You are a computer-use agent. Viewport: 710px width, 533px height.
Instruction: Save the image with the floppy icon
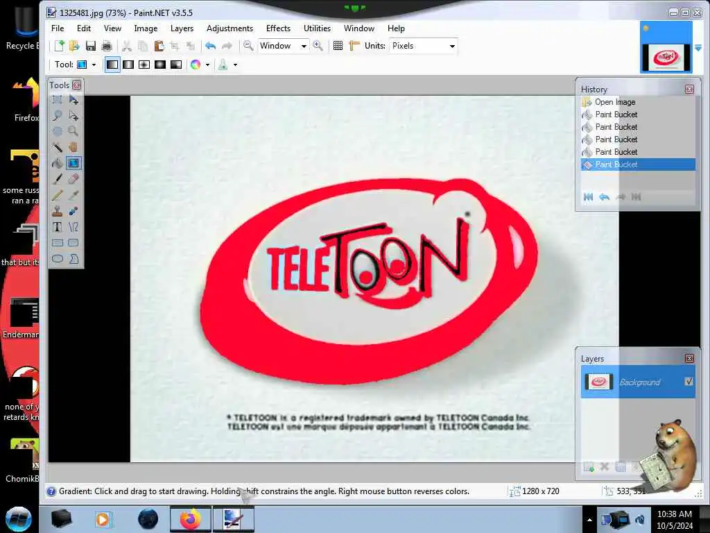click(x=91, y=46)
